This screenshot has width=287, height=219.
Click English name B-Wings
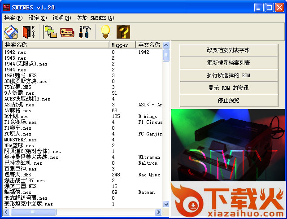148,117
